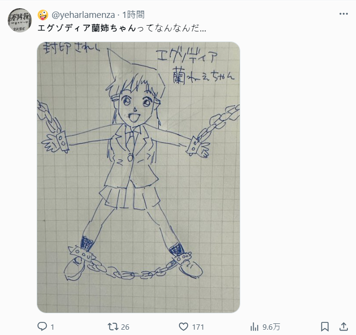The image size is (356, 335).
Task: Open post permalink via 1時間 timestamp
Action: [134, 15]
